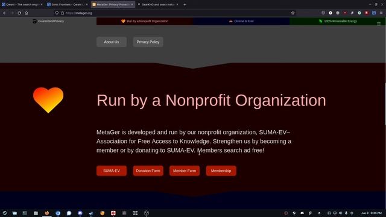Screen dimensions: 386x217
Task: Click the blue square extension icon
Action: pyautogui.click(x=374, y=13)
